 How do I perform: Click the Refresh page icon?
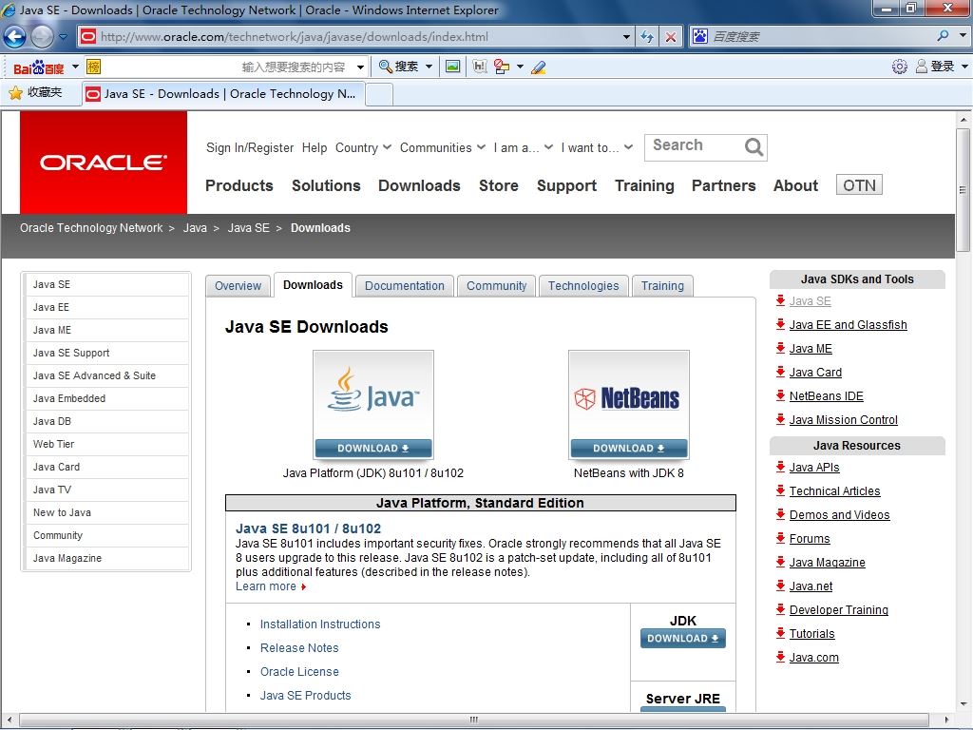pos(647,37)
